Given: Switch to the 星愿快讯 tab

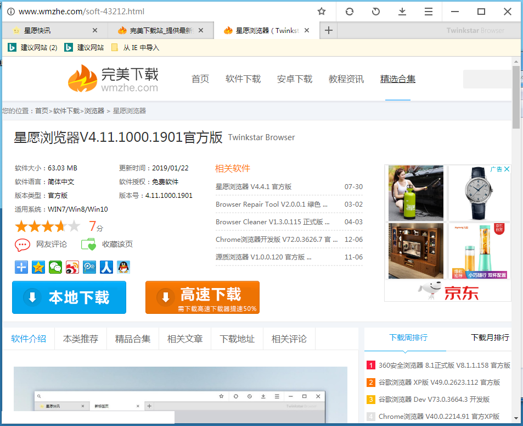Looking at the screenshot, I should tap(55, 30).
